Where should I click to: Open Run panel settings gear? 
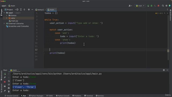pyautogui.click(x=164, y=70)
